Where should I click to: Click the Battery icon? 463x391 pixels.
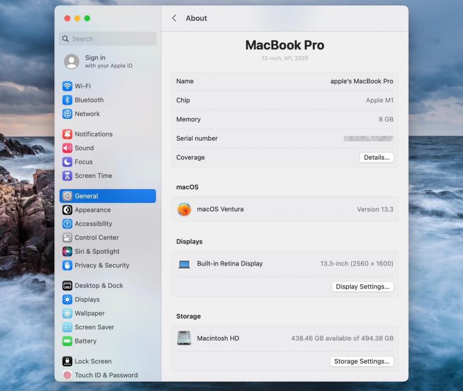pos(67,341)
